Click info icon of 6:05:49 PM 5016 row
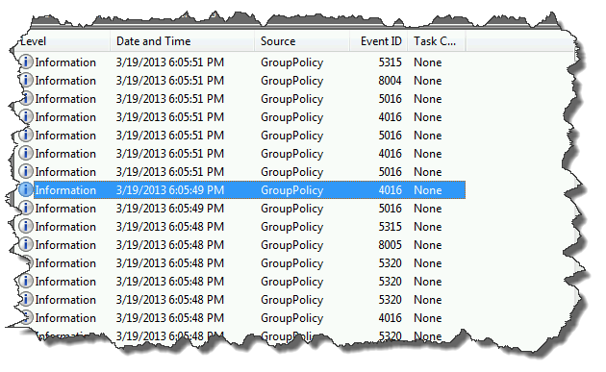The image size is (606, 372). pyautogui.click(x=26, y=208)
